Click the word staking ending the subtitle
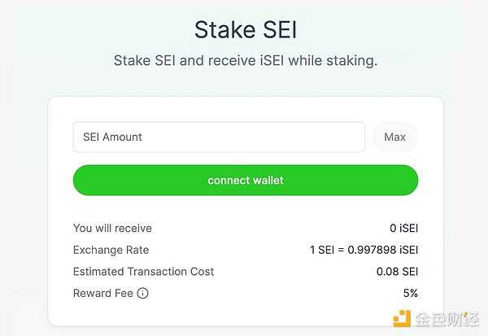This screenshot has width=488, height=336. [351, 61]
